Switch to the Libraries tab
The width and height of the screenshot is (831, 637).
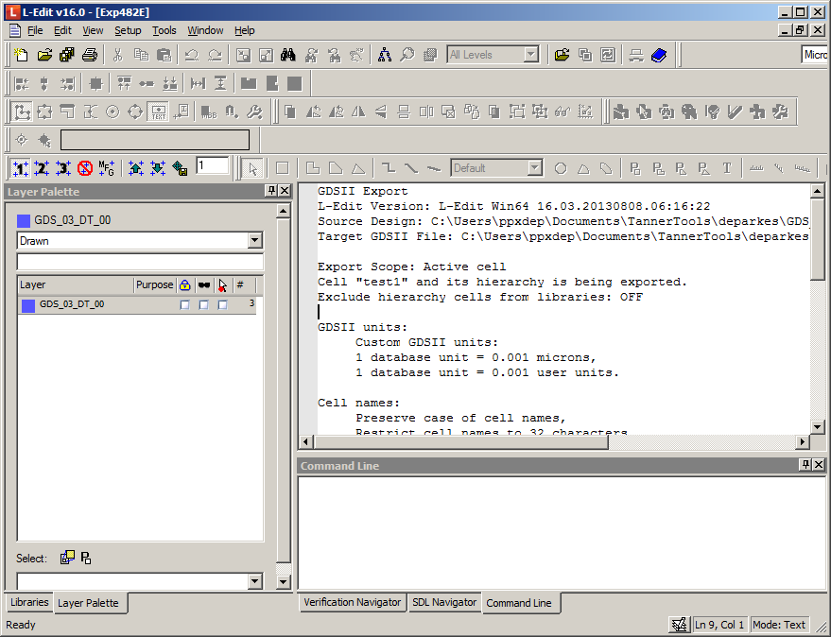(29, 602)
